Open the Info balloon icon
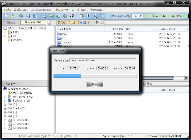 click(x=89, y=16)
